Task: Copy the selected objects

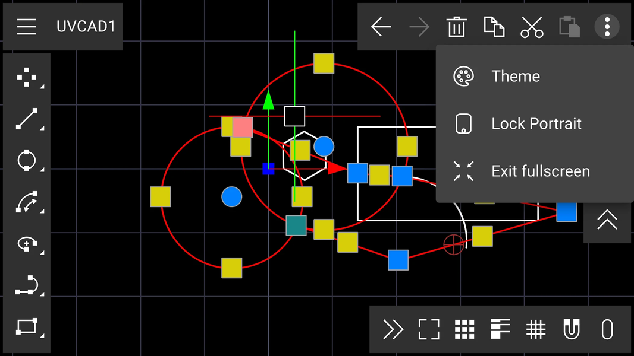Action: 494,27
